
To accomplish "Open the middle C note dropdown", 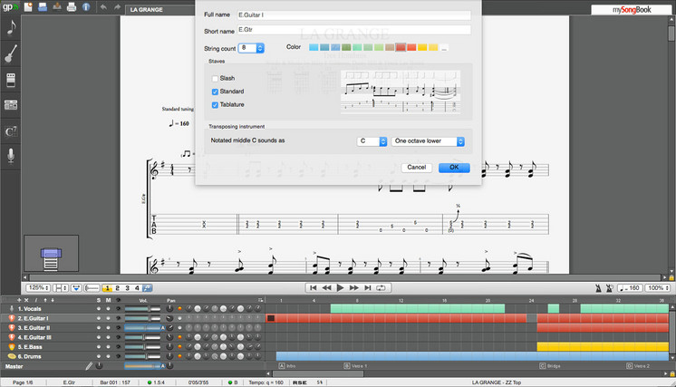I will coord(372,141).
